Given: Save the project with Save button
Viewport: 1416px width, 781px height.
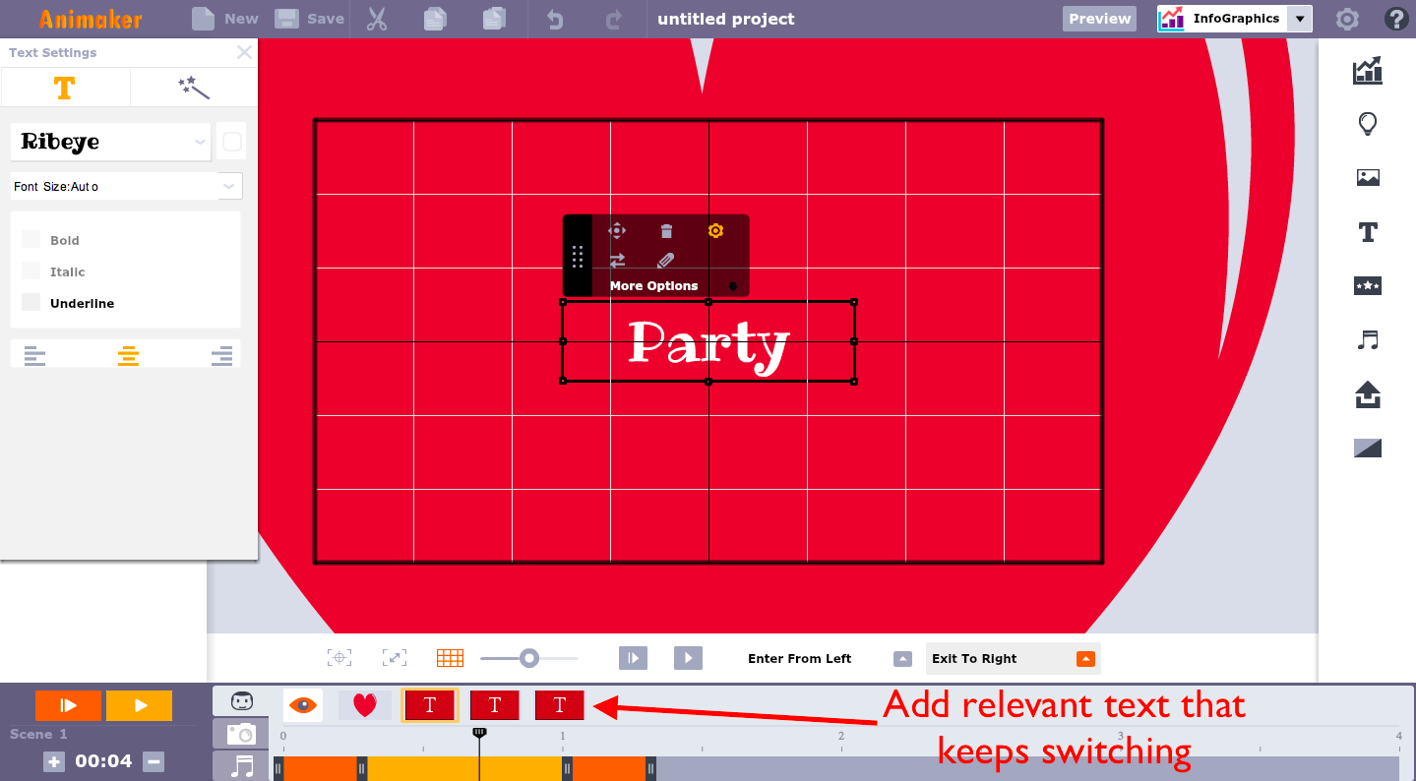Looking at the screenshot, I should tap(309, 19).
